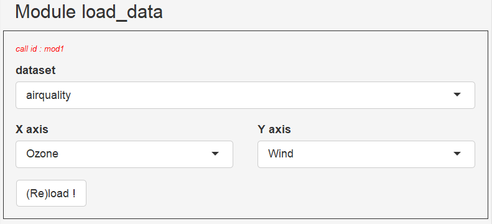Image resolution: width=492 pixels, height=224 pixels.
Task: Click the (Re)load ! button
Action: coord(51,194)
